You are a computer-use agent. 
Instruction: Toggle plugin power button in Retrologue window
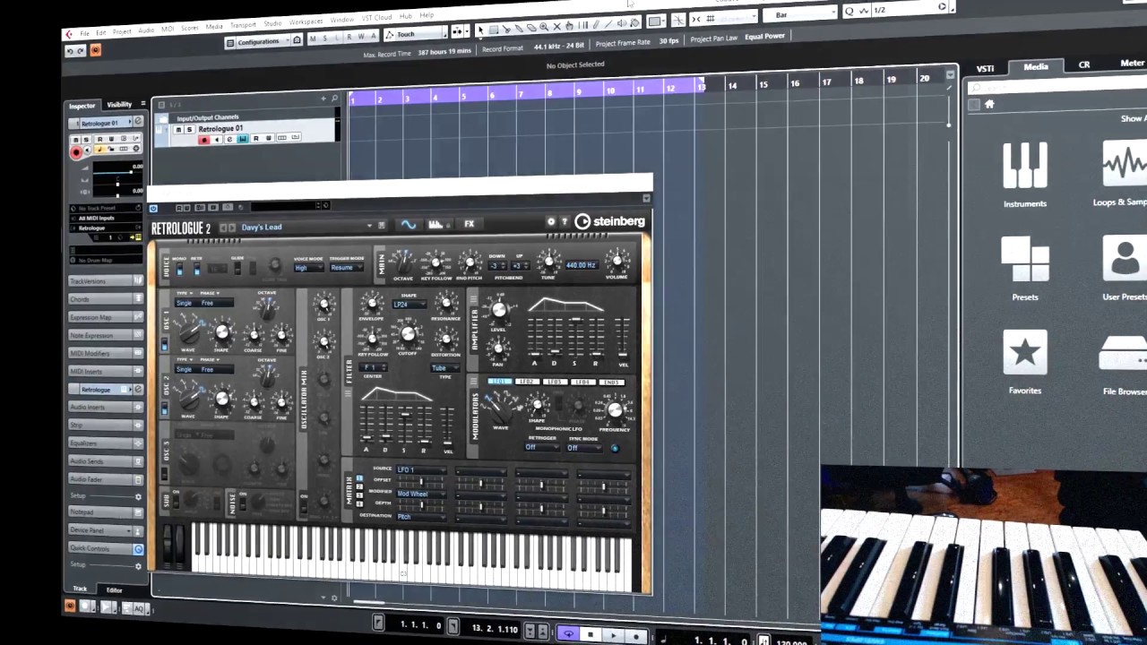point(153,209)
